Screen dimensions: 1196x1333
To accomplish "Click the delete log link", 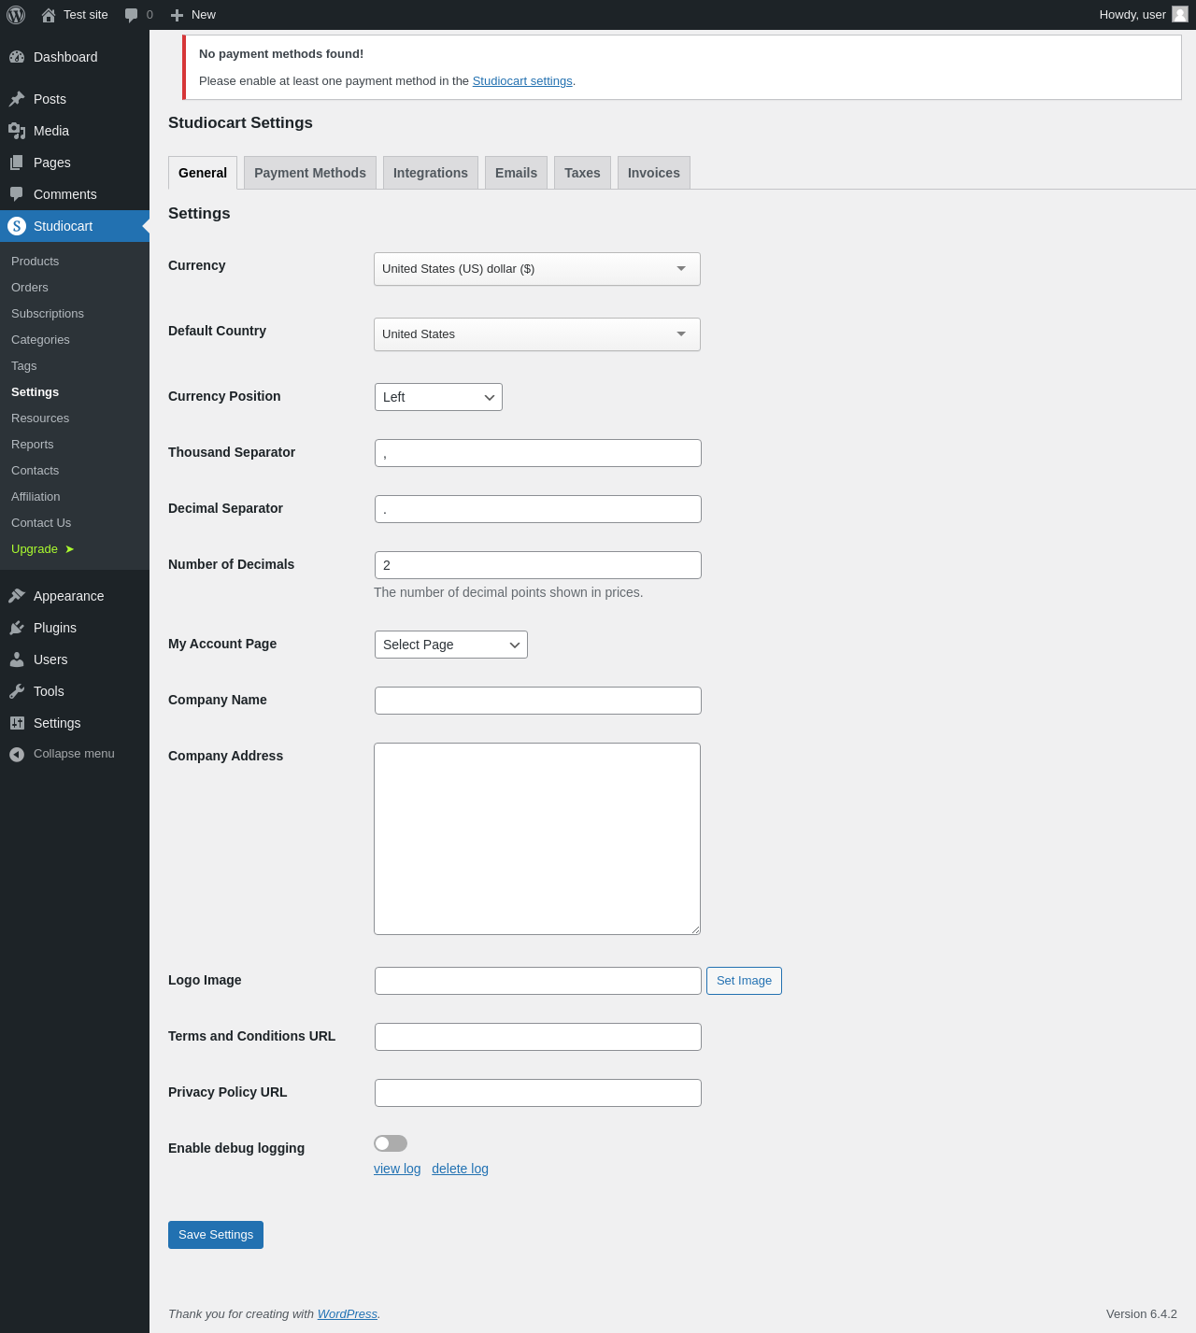I will click(x=460, y=1169).
